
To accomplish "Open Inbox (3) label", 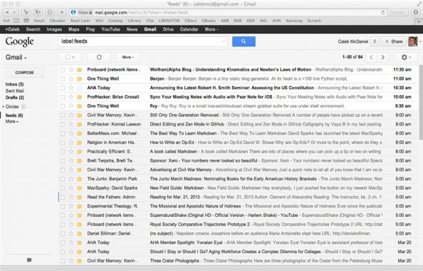I will (14, 84).
